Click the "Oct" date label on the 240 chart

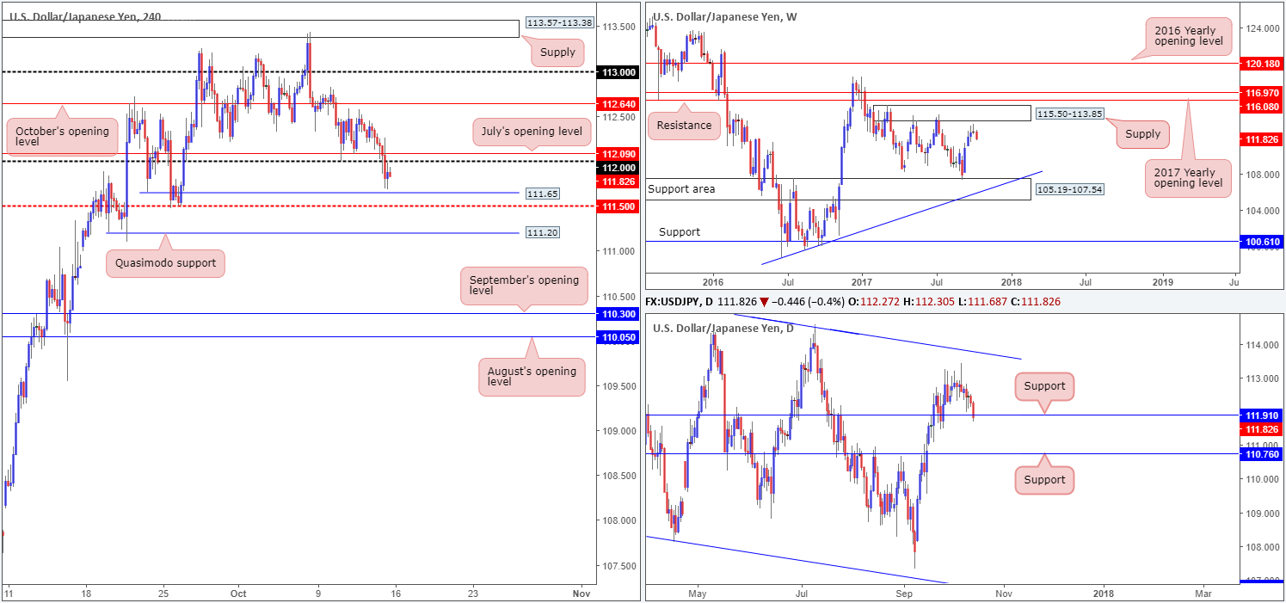pos(239,594)
